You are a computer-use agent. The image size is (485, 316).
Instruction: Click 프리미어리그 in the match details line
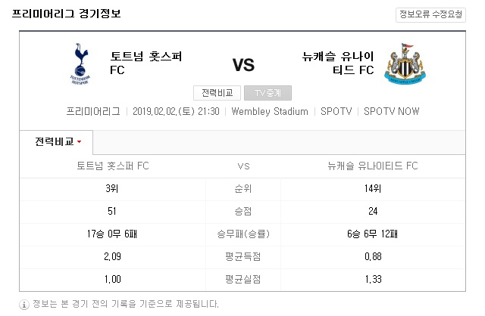pyautogui.click(x=92, y=111)
